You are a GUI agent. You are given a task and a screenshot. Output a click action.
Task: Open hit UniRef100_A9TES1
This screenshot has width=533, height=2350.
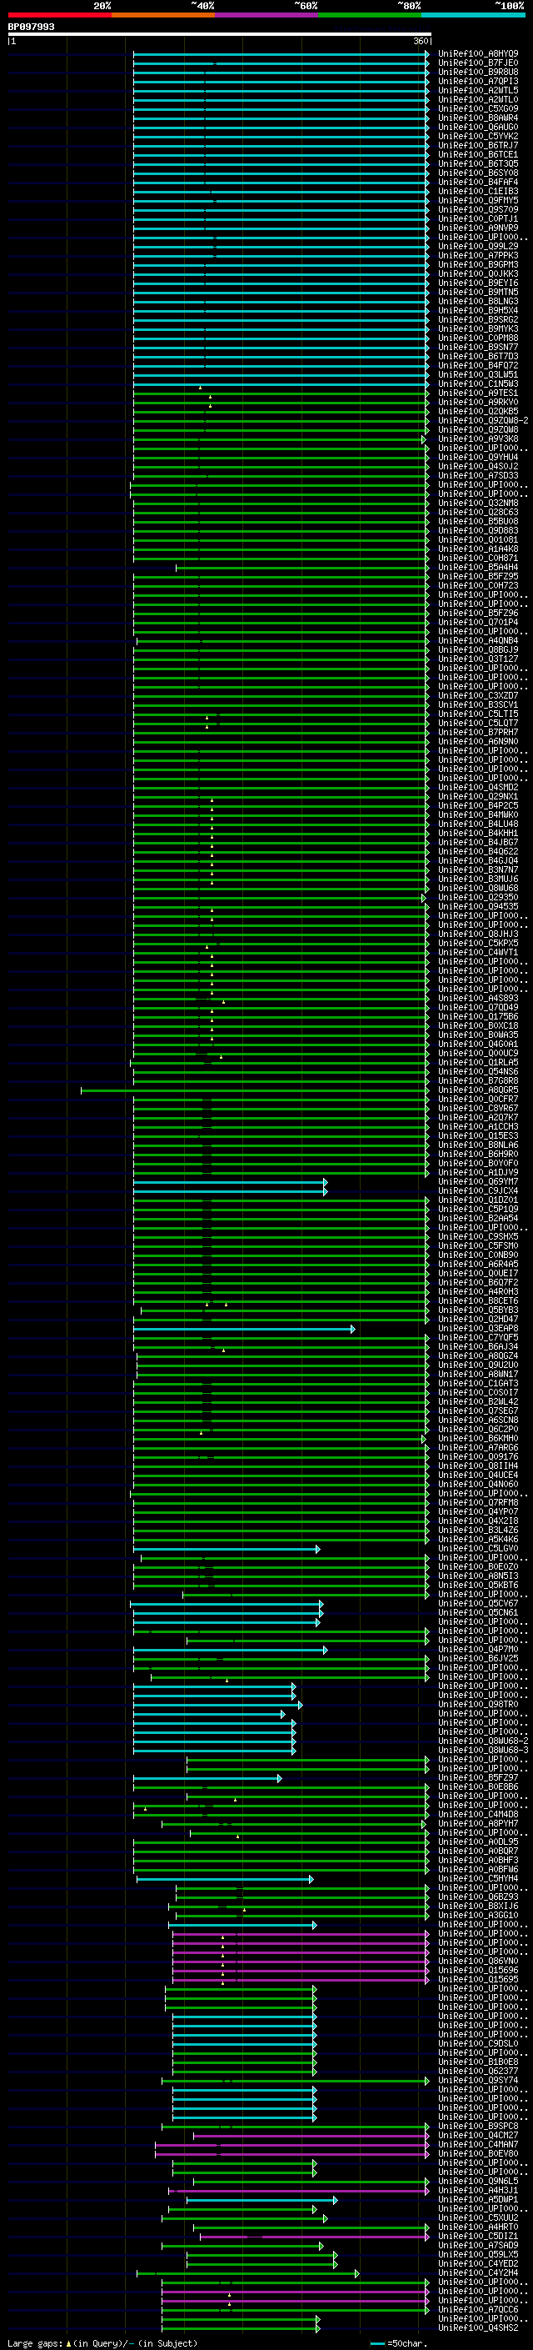[478, 393]
